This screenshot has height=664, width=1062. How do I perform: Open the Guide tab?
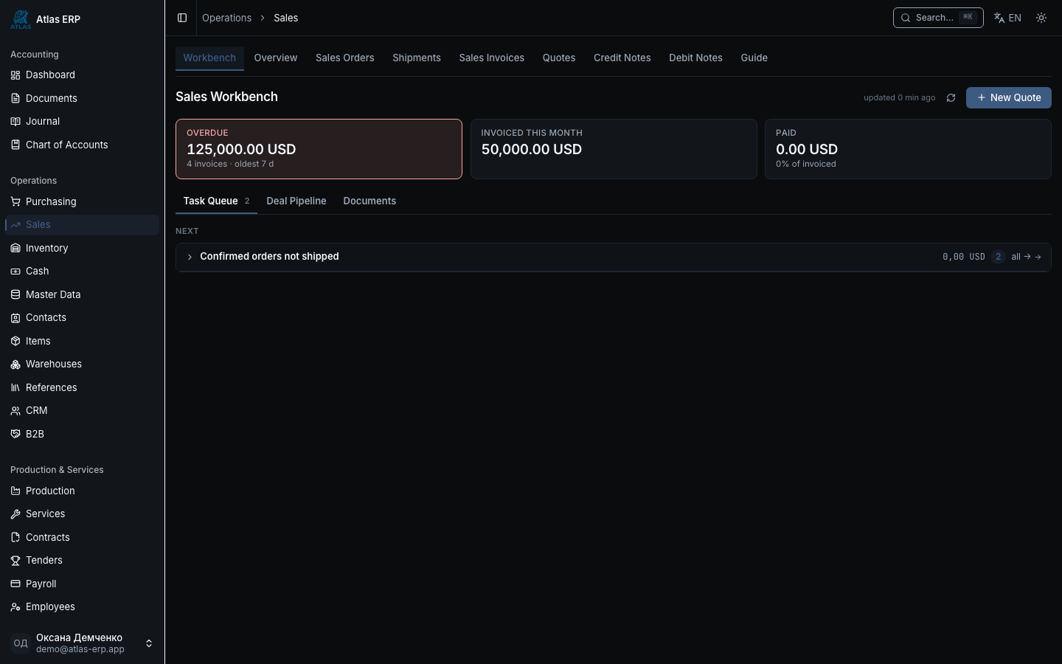click(754, 58)
